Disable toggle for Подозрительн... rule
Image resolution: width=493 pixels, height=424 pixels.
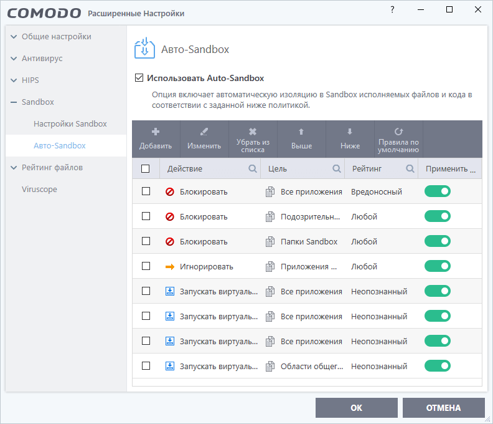tap(438, 216)
